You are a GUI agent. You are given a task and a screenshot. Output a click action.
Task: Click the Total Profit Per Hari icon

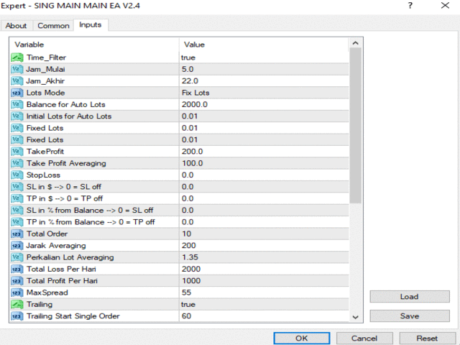click(x=17, y=281)
